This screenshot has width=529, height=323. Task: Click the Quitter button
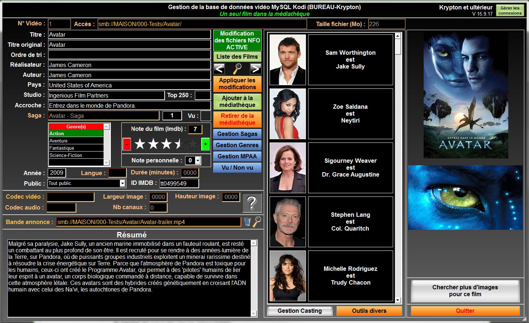[x=465, y=311]
